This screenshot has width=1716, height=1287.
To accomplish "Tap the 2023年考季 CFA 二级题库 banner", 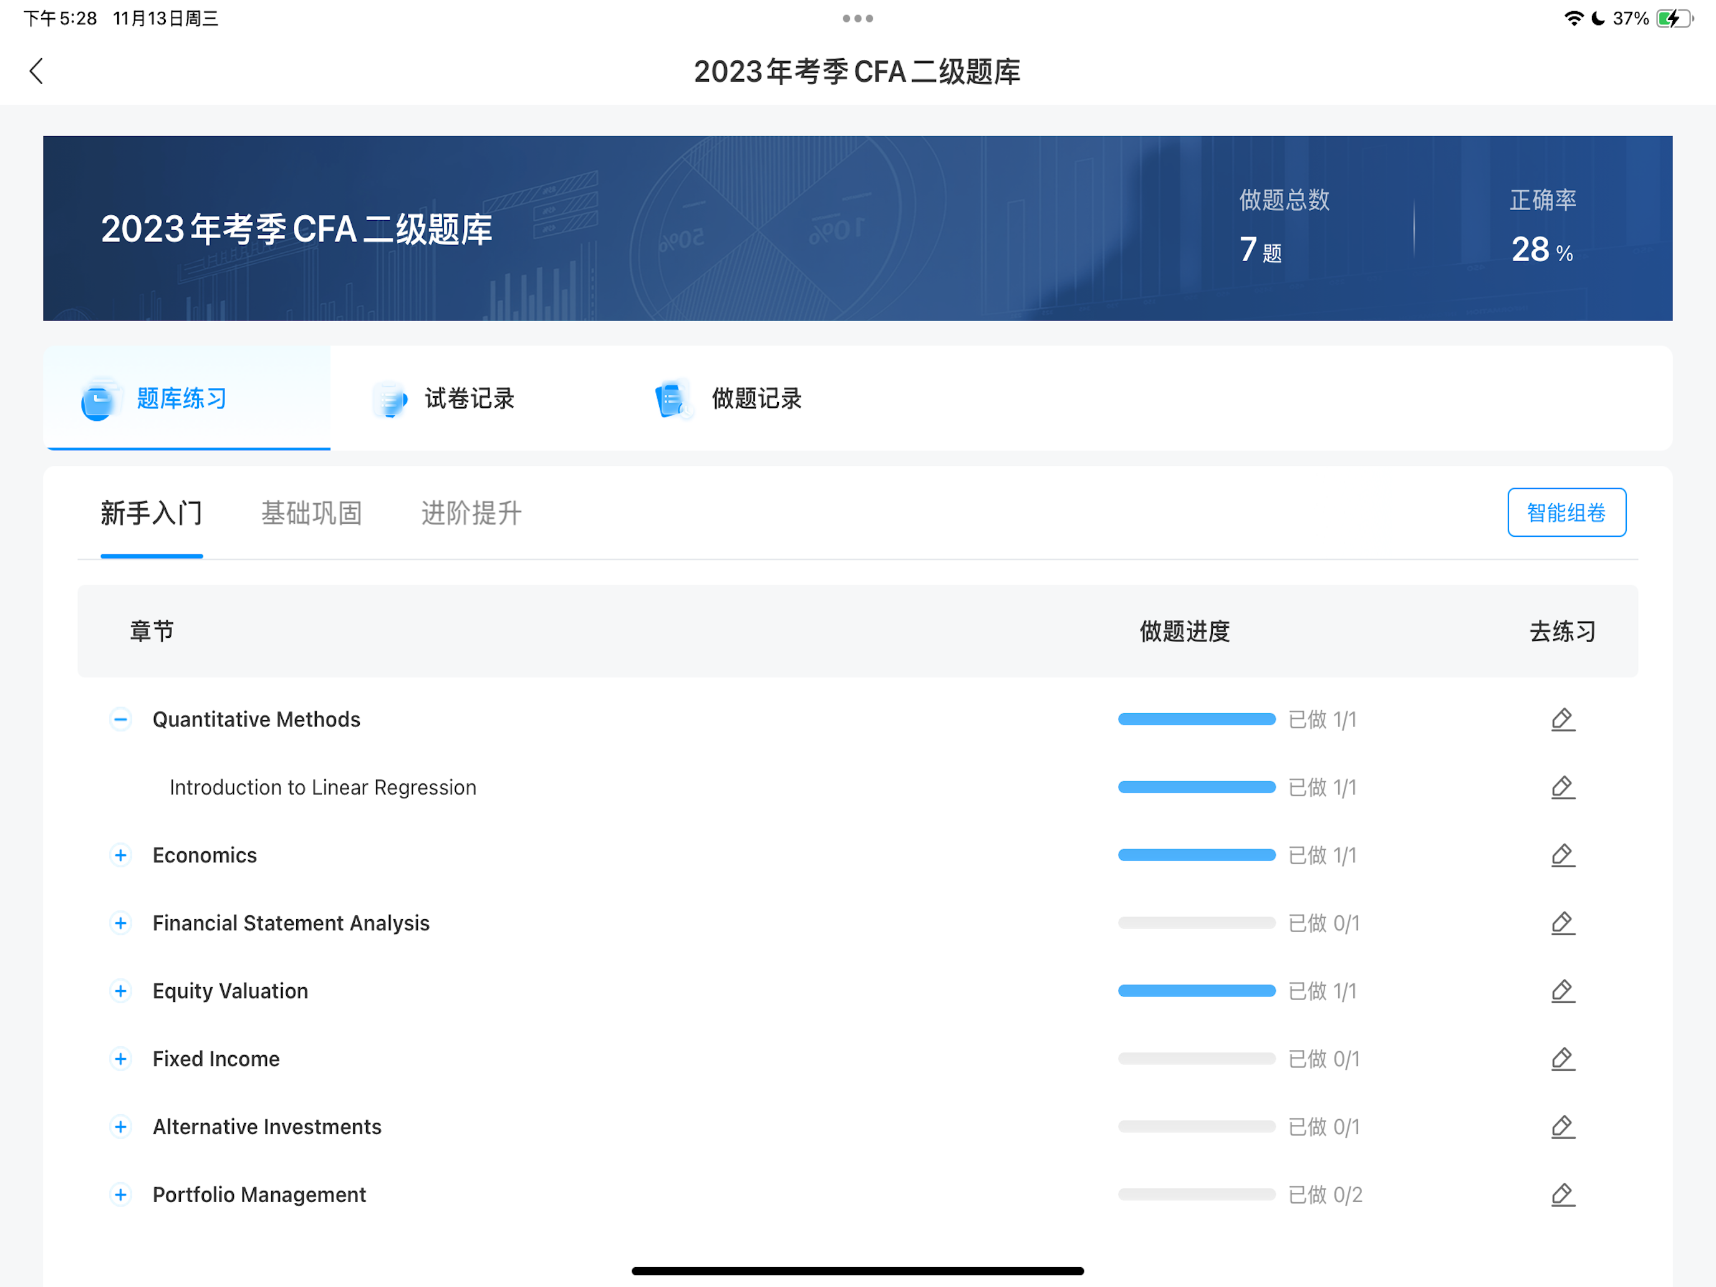I will (858, 228).
